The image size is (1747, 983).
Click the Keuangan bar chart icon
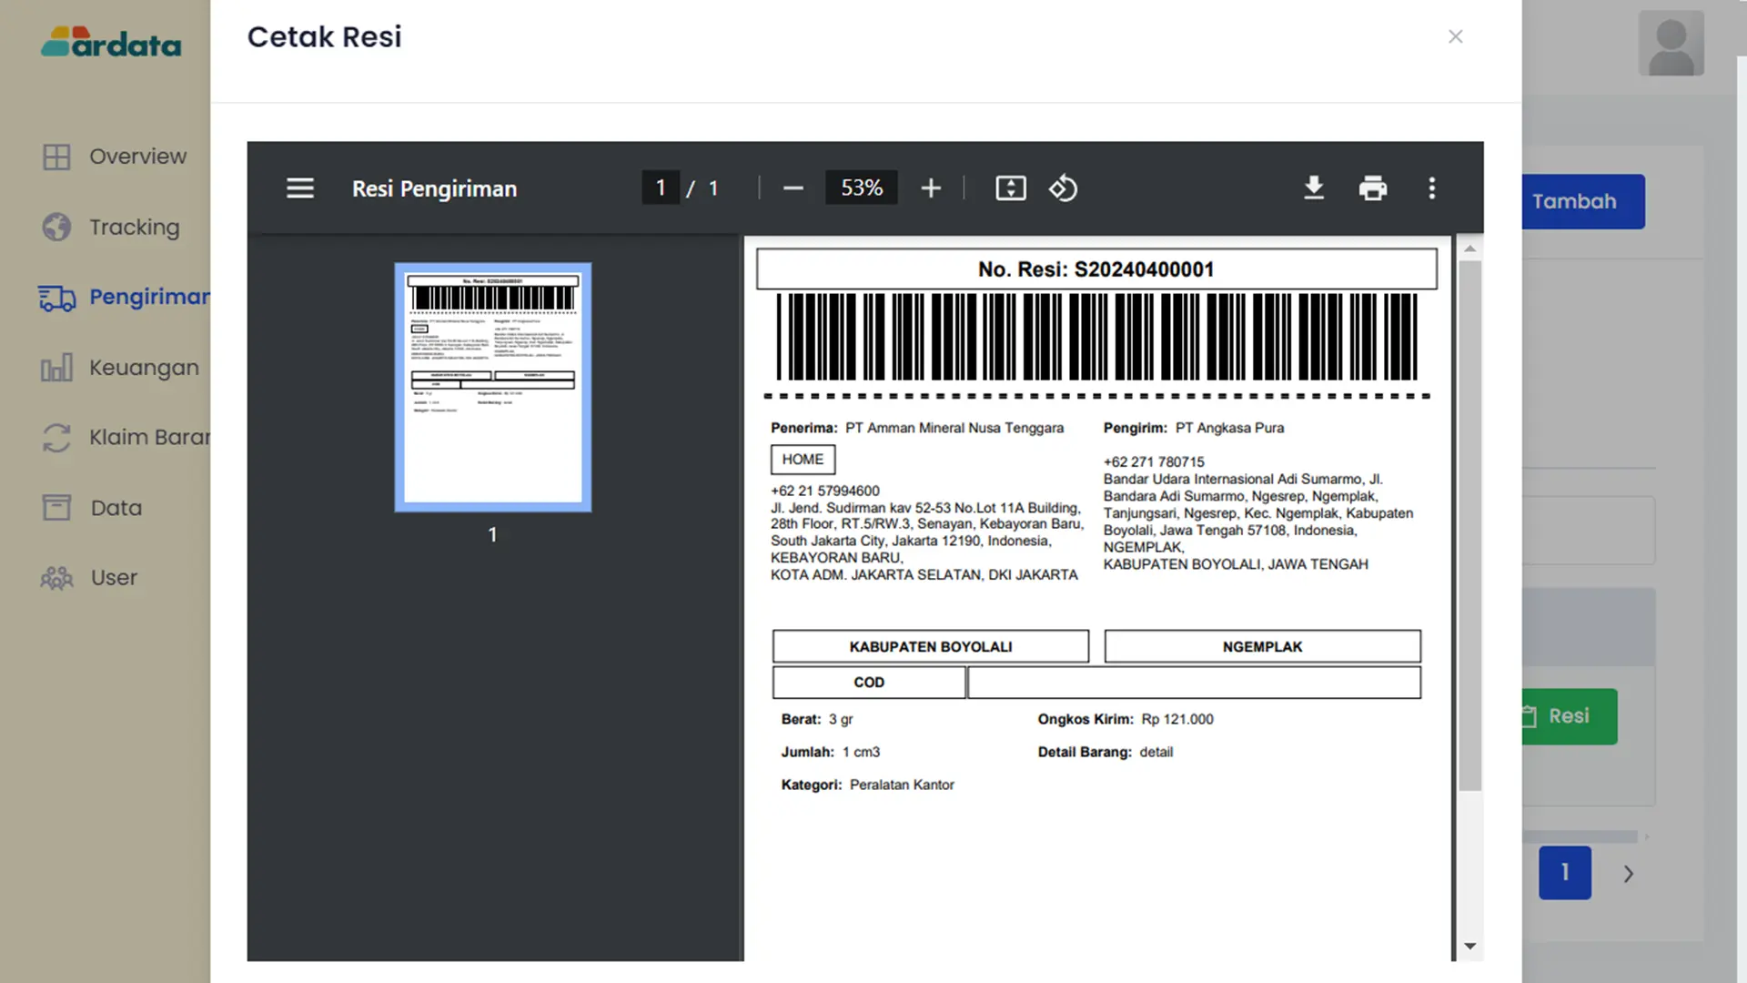coord(56,368)
